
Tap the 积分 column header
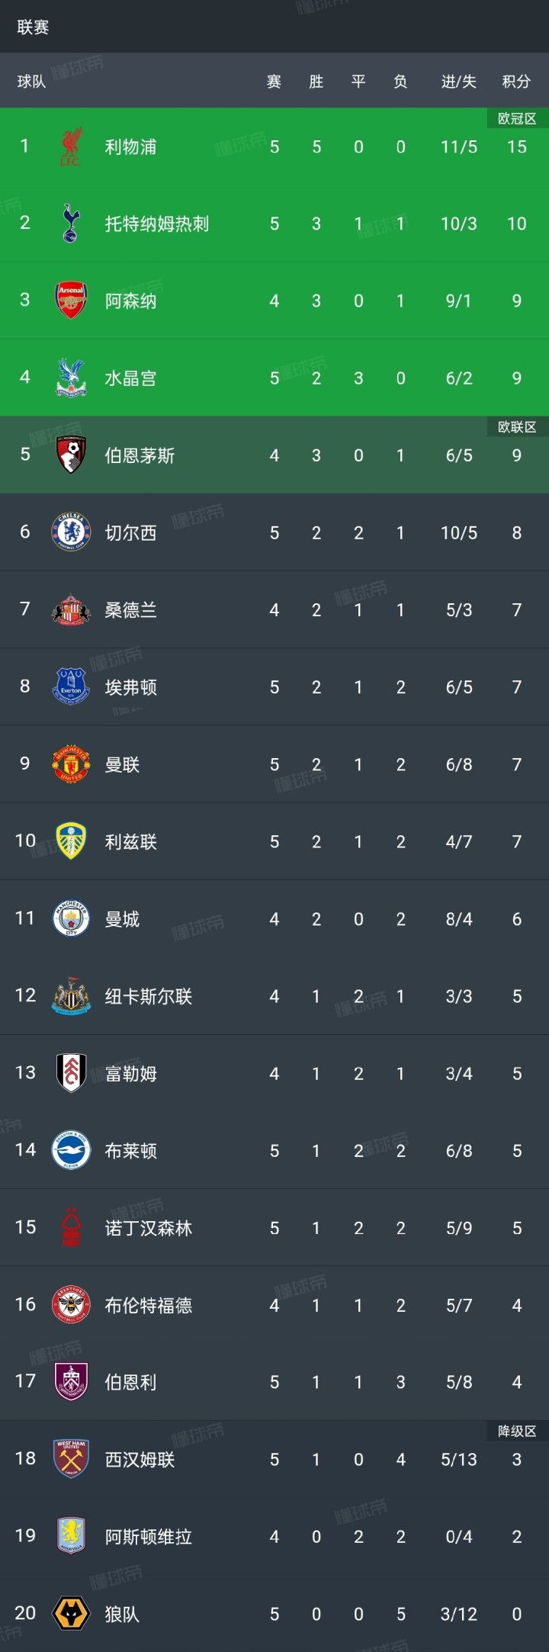pos(516,82)
